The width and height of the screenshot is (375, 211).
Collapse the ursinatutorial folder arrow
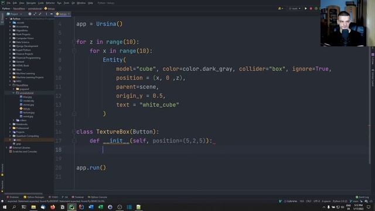pyautogui.click(x=13, y=93)
